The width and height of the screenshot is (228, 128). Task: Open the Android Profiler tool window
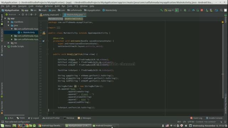click(51, 118)
